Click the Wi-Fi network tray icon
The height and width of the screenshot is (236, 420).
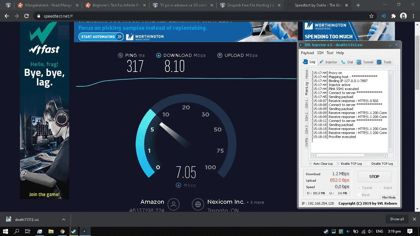click(x=363, y=231)
